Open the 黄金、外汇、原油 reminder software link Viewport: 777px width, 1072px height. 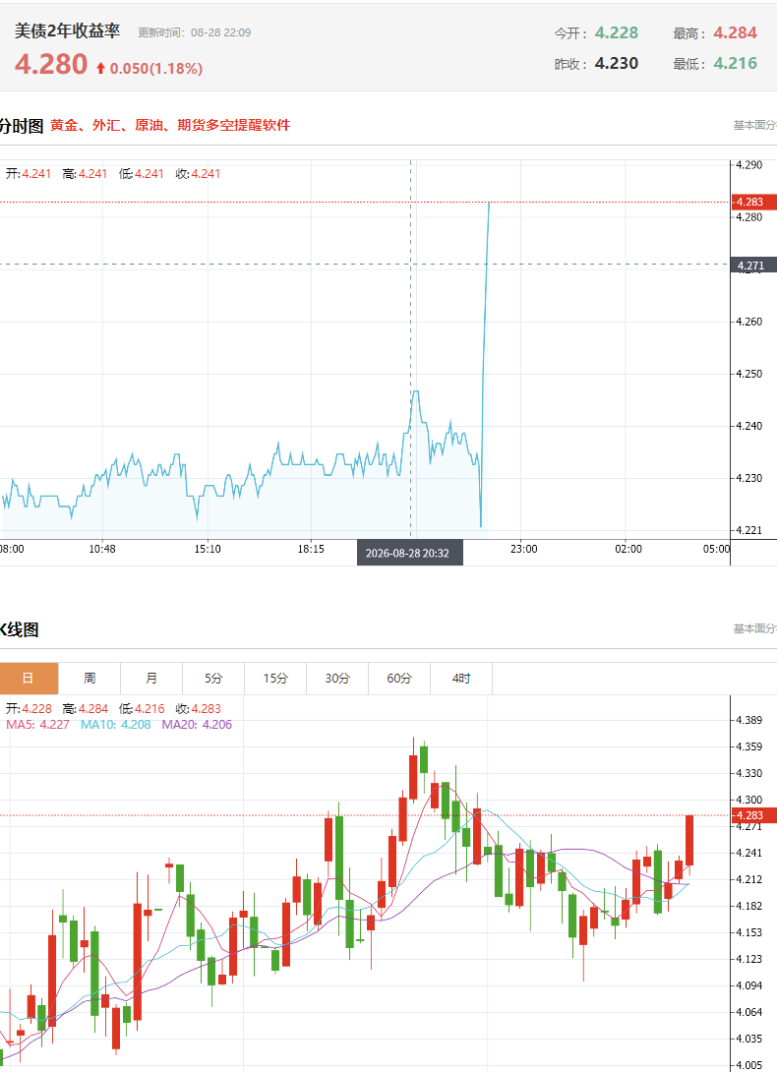[x=170, y=125]
